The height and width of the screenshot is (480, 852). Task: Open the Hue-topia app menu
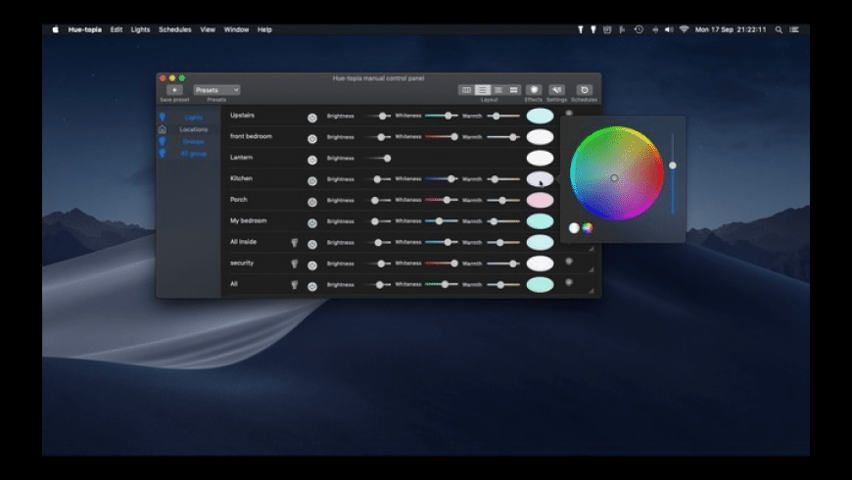(x=85, y=30)
